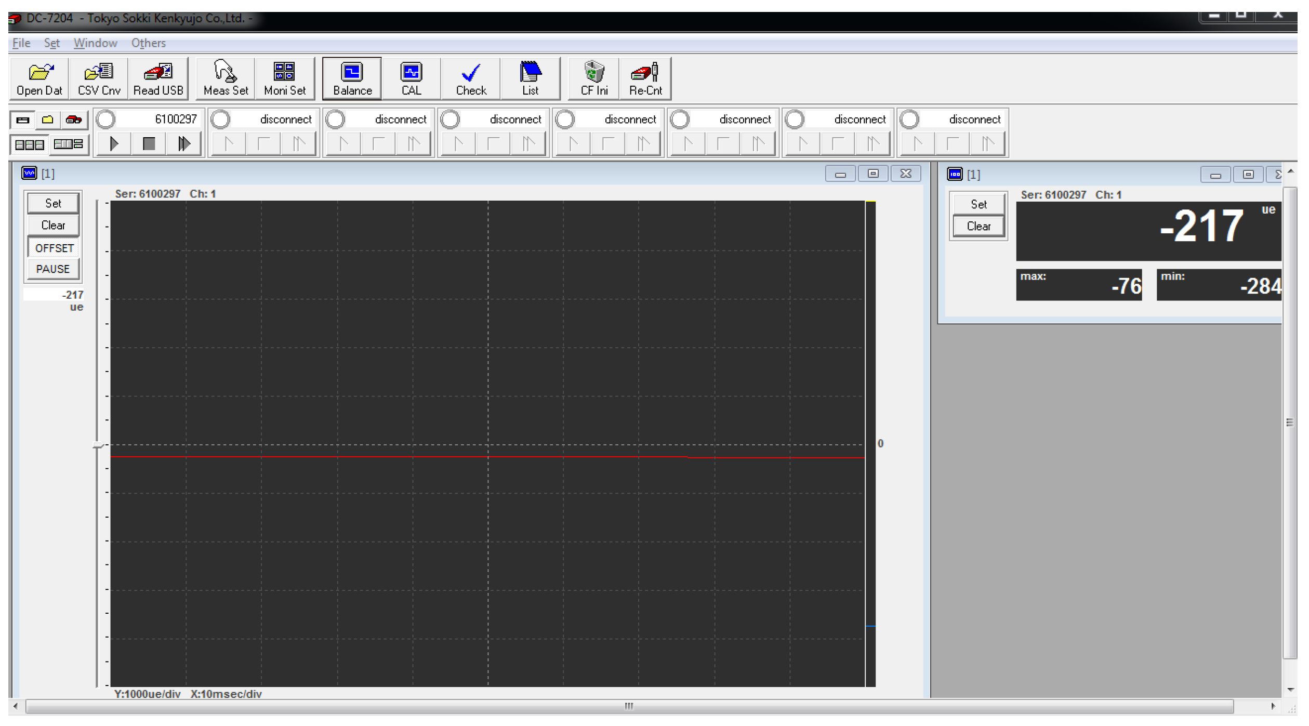The image size is (1309, 726).
Task: Click the Read USB icon
Action: (158, 78)
